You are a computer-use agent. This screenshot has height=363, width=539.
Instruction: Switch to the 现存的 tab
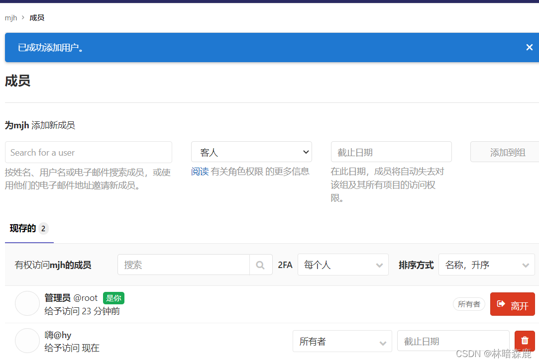(23, 228)
